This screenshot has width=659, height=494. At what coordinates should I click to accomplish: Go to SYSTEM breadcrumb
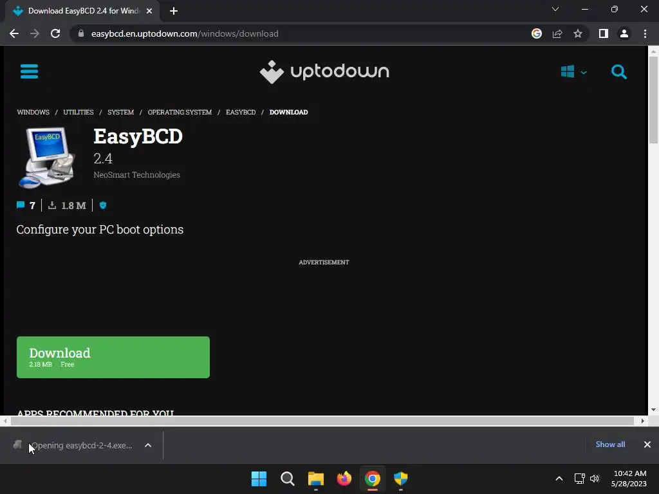(120, 112)
